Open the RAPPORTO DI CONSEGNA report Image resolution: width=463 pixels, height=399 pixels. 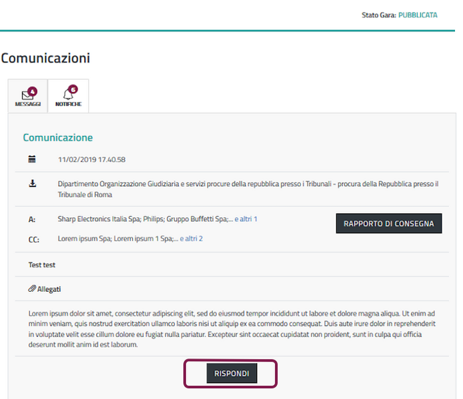click(x=388, y=224)
